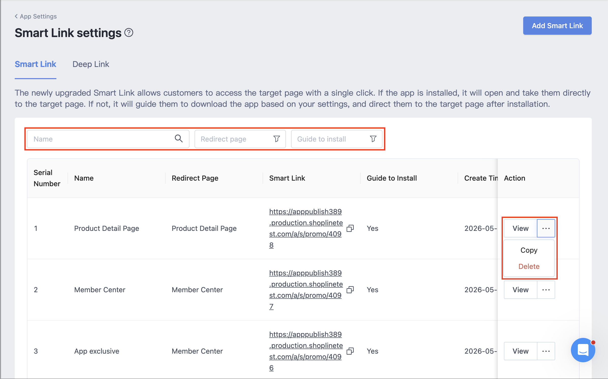Open more actions for Member Center row
608x379 pixels.
click(546, 290)
